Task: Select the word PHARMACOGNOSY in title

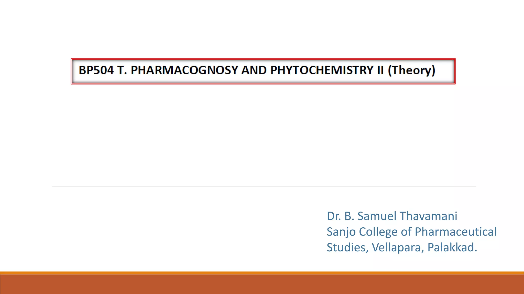Action: coord(184,70)
